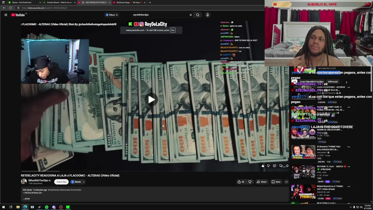The height and width of the screenshot is (210, 373).
Task: Show hidden system tray icons
Action: pos(351,207)
